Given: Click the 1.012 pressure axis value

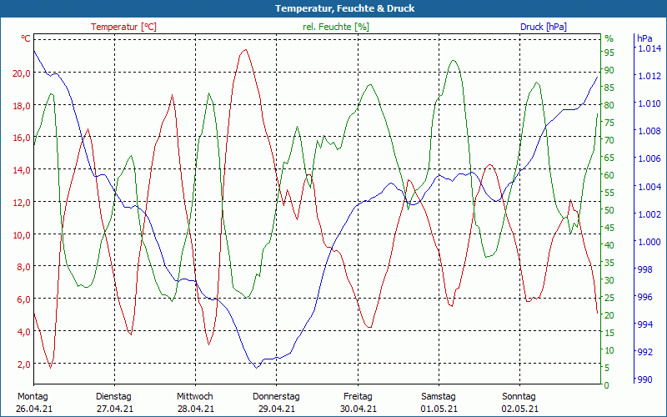Looking at the screenshot, I should pyautogui.click(x=650, y=76).
